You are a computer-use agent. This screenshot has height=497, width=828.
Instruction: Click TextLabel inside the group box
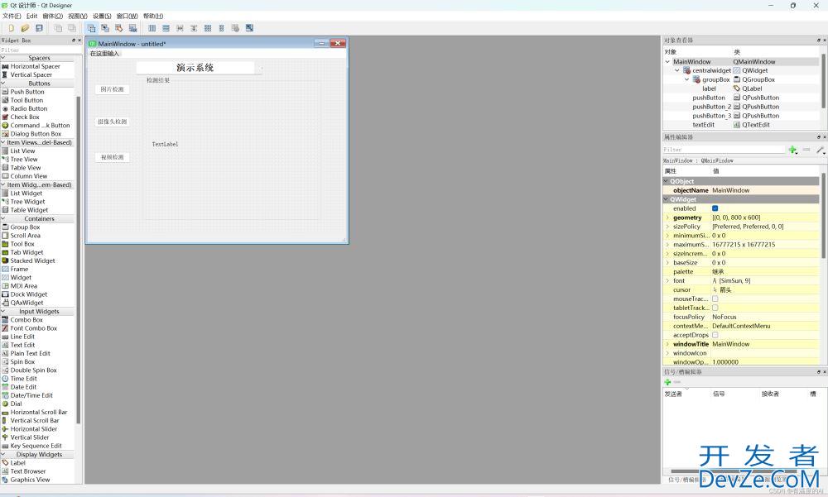click(166, 144)
